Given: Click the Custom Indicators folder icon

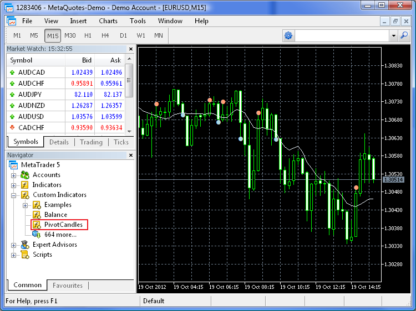Looking at the screenshot, I should coord(25,195).
